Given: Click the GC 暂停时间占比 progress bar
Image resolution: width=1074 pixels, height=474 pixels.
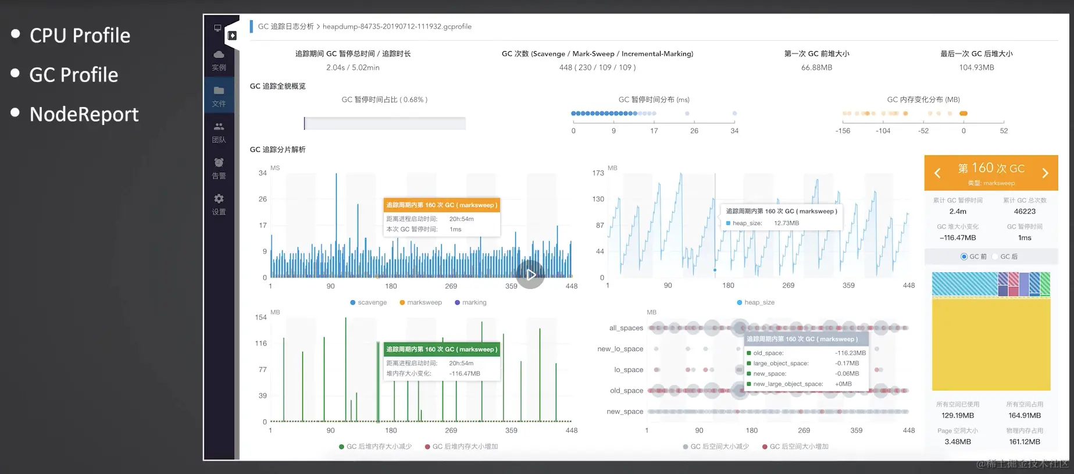Looking at the screenshot, I should [384, 123].
